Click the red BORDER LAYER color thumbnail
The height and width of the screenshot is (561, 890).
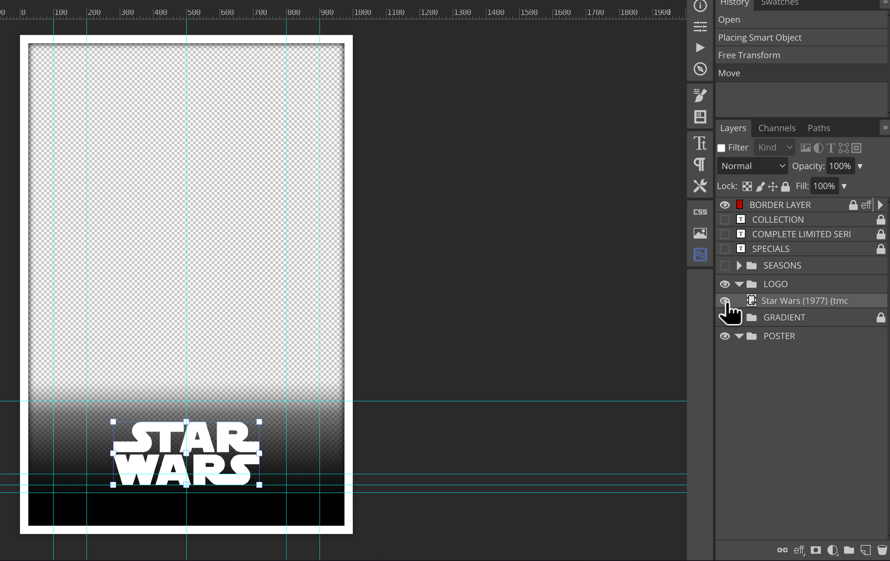click(740, 205)
